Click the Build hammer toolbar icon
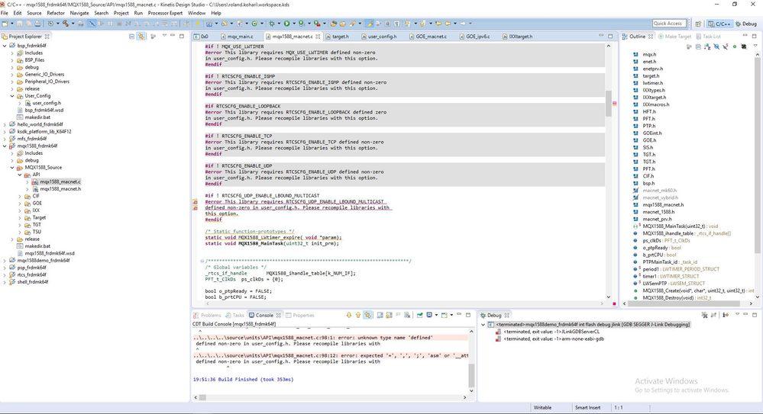The image size is (763, 414). 65,24
